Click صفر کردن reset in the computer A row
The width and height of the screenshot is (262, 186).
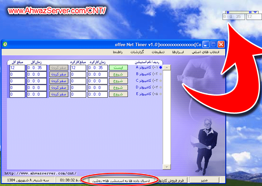[59, 67]
